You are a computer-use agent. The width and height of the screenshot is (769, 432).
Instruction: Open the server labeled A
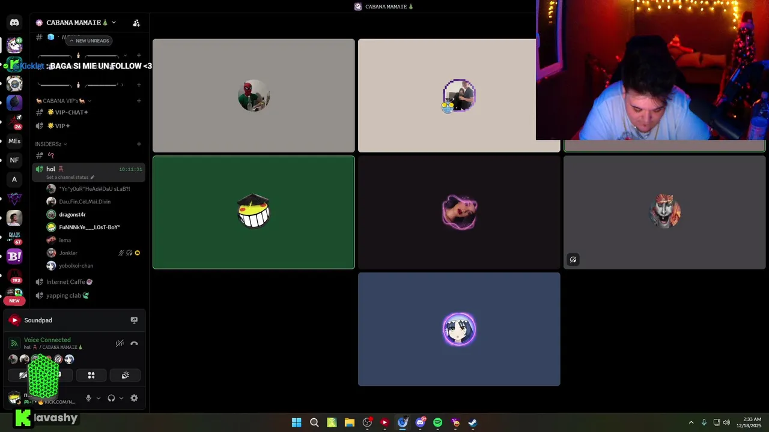point(14,179)
